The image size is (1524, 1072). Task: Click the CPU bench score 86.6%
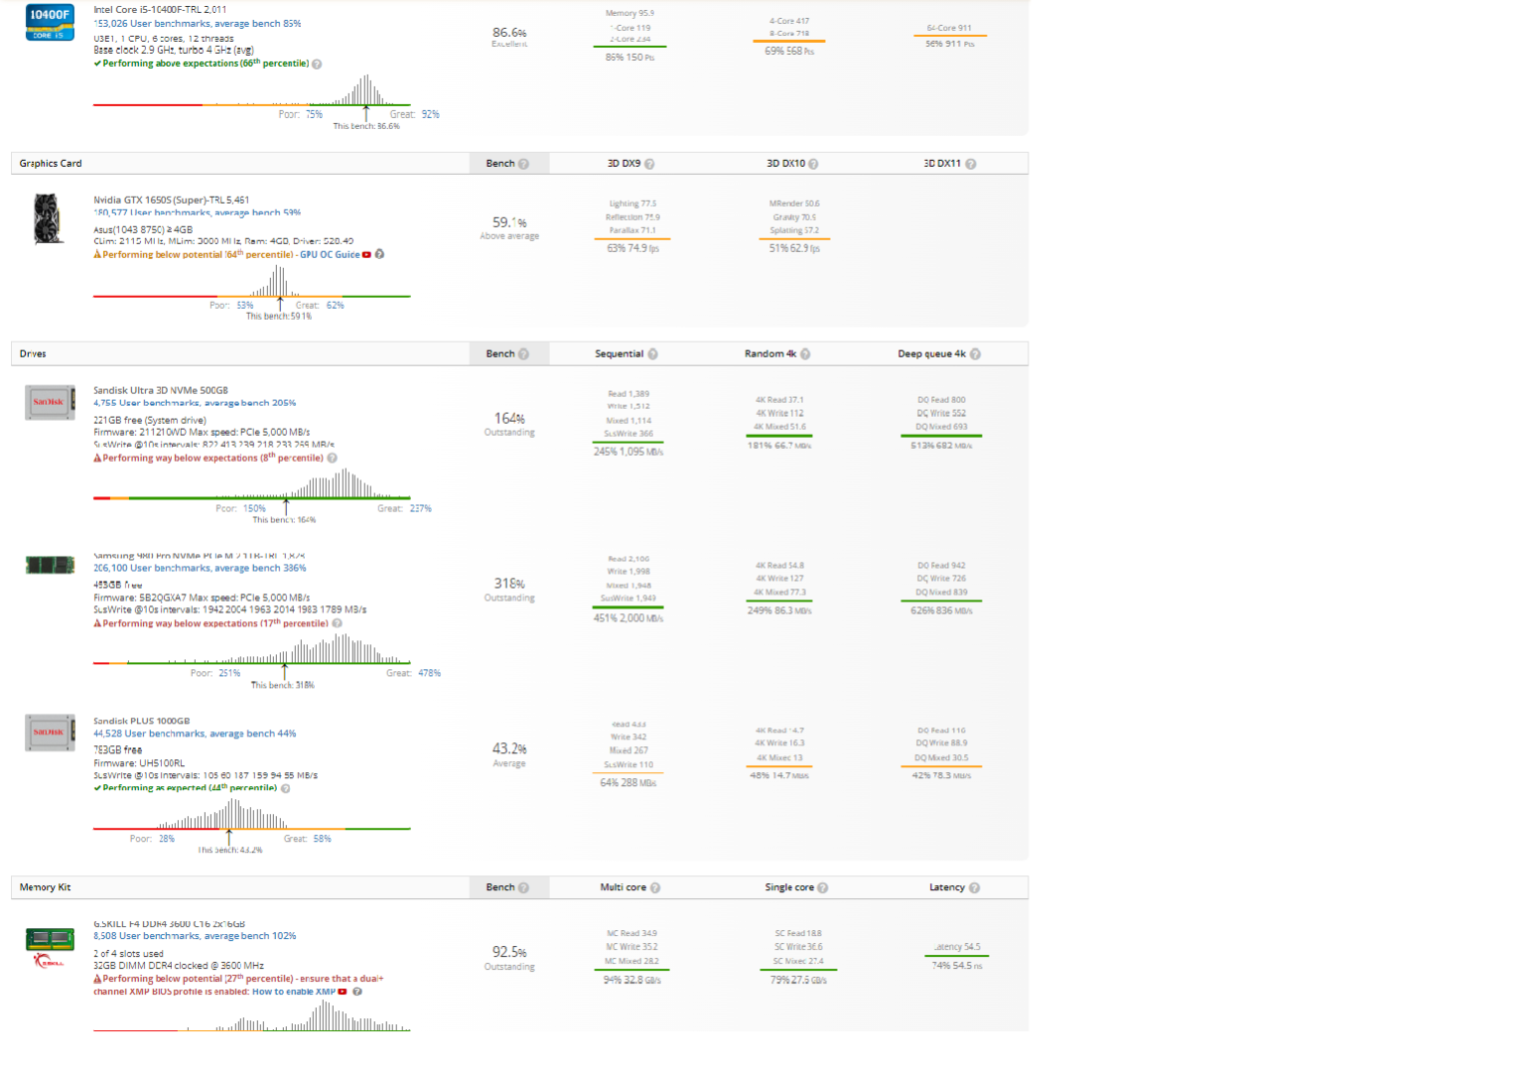[x=509, y=33]
